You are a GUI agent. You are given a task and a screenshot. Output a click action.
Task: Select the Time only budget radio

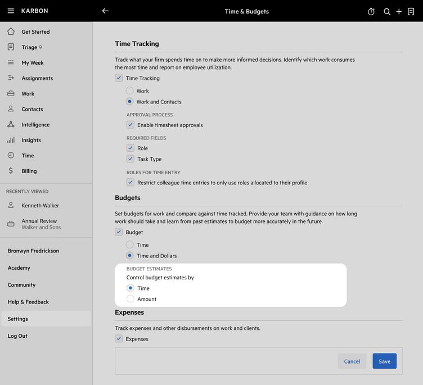coord(130,245)
